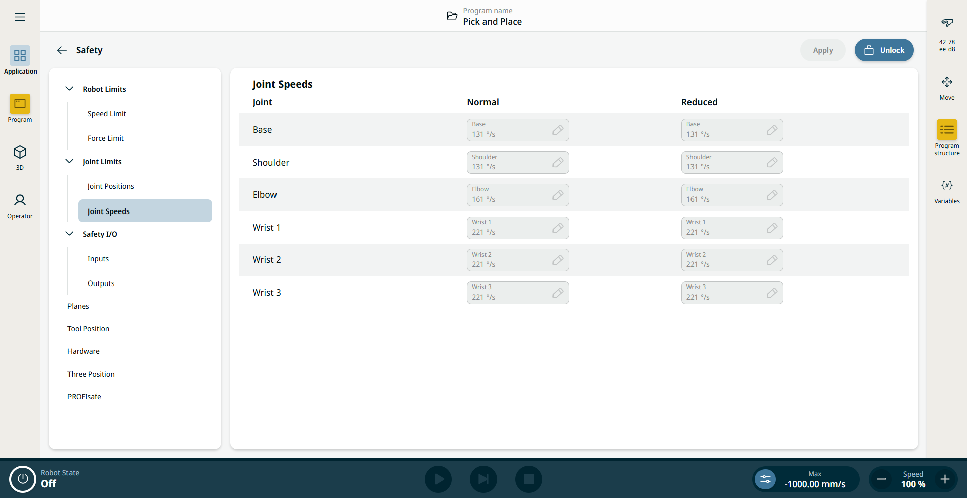Screen dimensions: 967x498
Task: Increase speed with the plus button
Action: 945,479
